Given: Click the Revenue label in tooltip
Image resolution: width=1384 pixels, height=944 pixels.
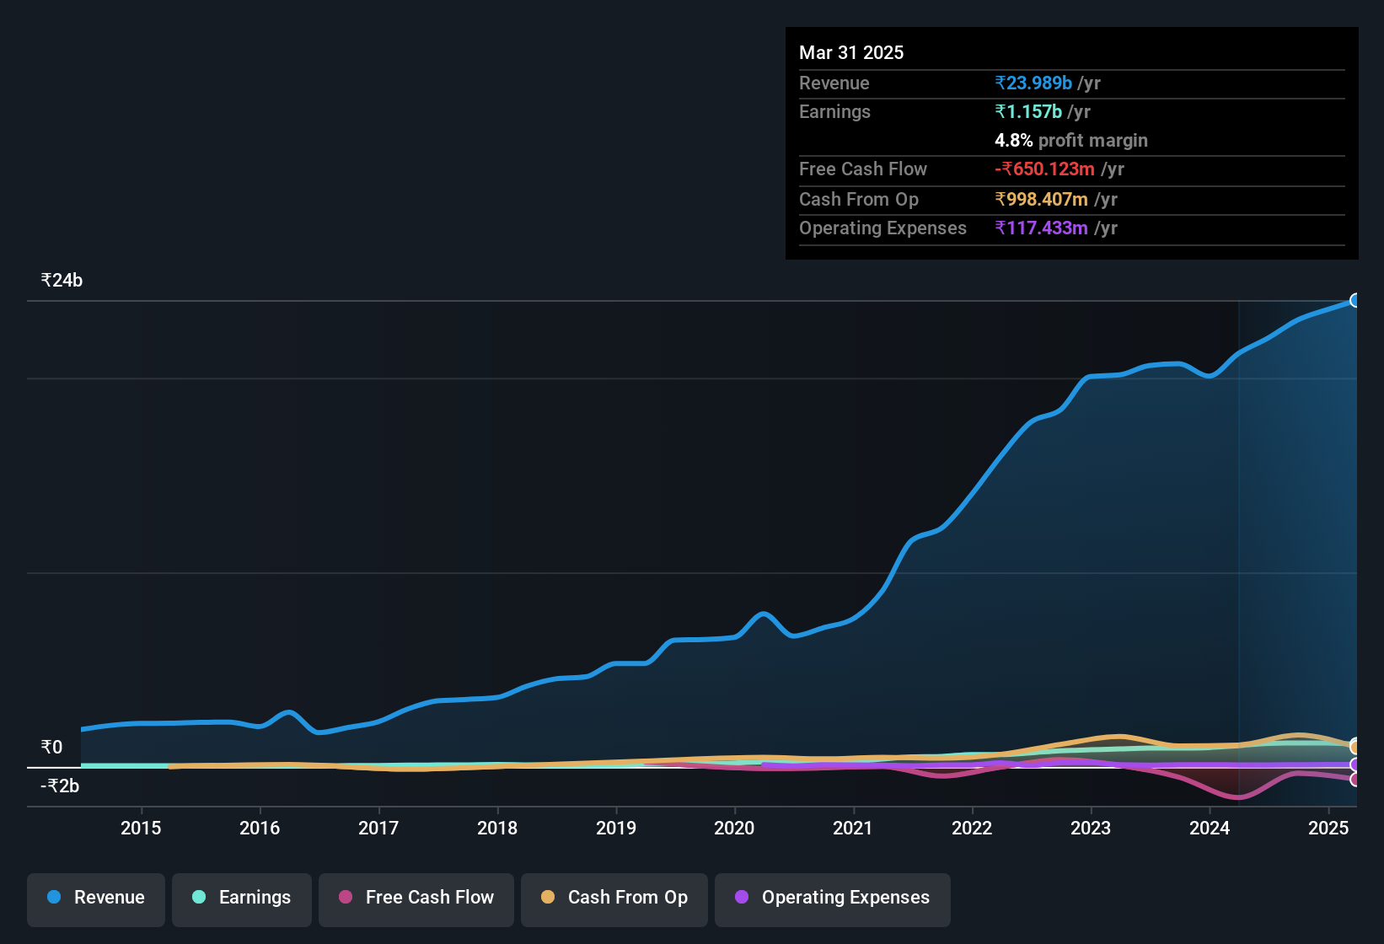Looking at the screenshot, I should point(834,83).
